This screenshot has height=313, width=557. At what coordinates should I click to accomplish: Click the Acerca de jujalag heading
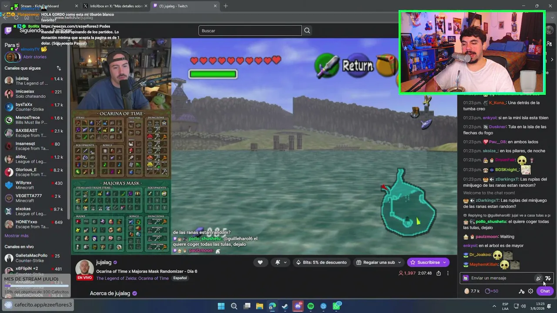pyautogui.click(x=110, y=293)
